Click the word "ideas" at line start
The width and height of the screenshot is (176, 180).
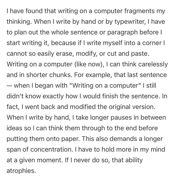pyautogui.click(x=14, y=128)
